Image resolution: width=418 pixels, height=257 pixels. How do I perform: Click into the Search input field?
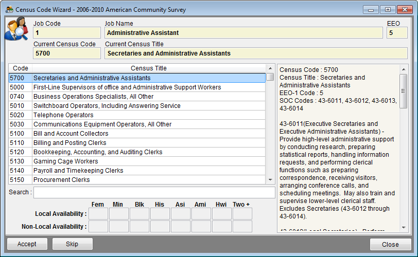(x=154, y=192)
